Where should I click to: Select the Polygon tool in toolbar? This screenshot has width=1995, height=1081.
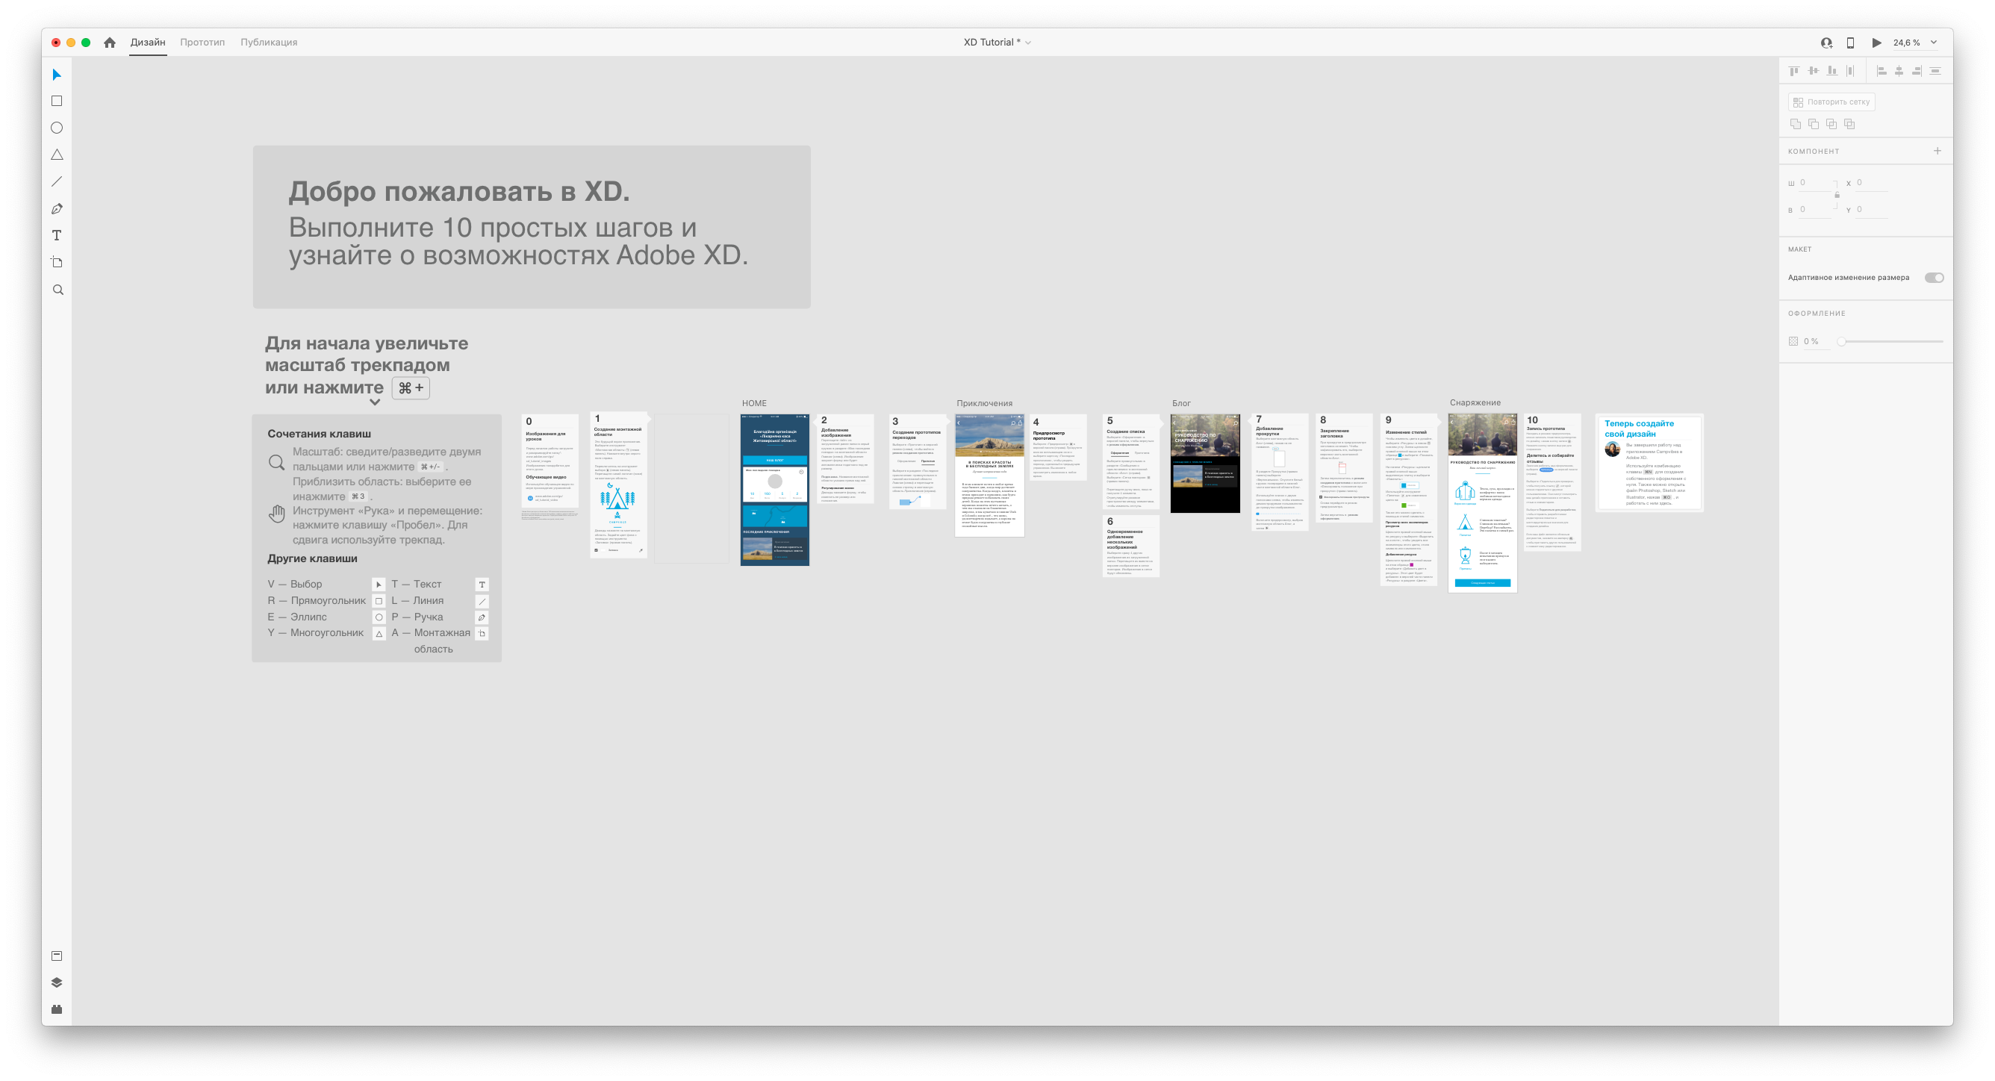point(57,155)
